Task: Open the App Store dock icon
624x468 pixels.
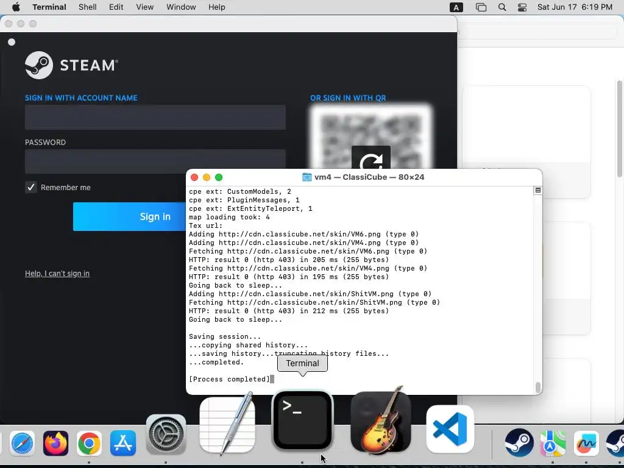Action: (123, 443)
